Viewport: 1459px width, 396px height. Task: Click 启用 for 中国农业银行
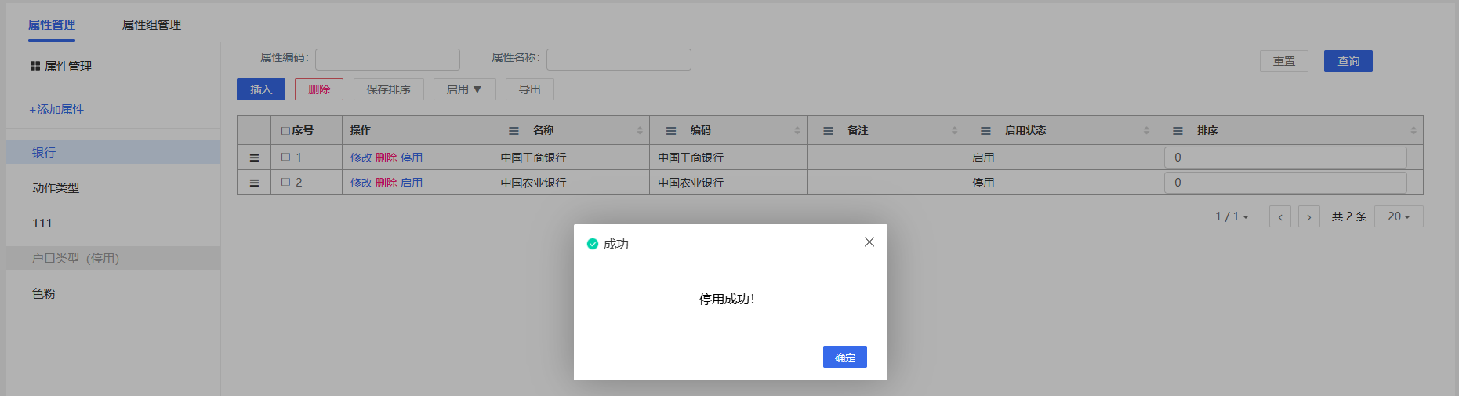[412, 183]
